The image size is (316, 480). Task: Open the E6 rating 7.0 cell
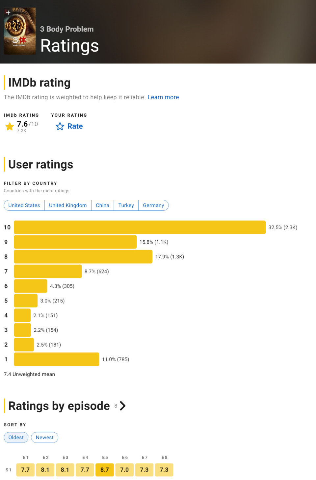tap(124, 469)
